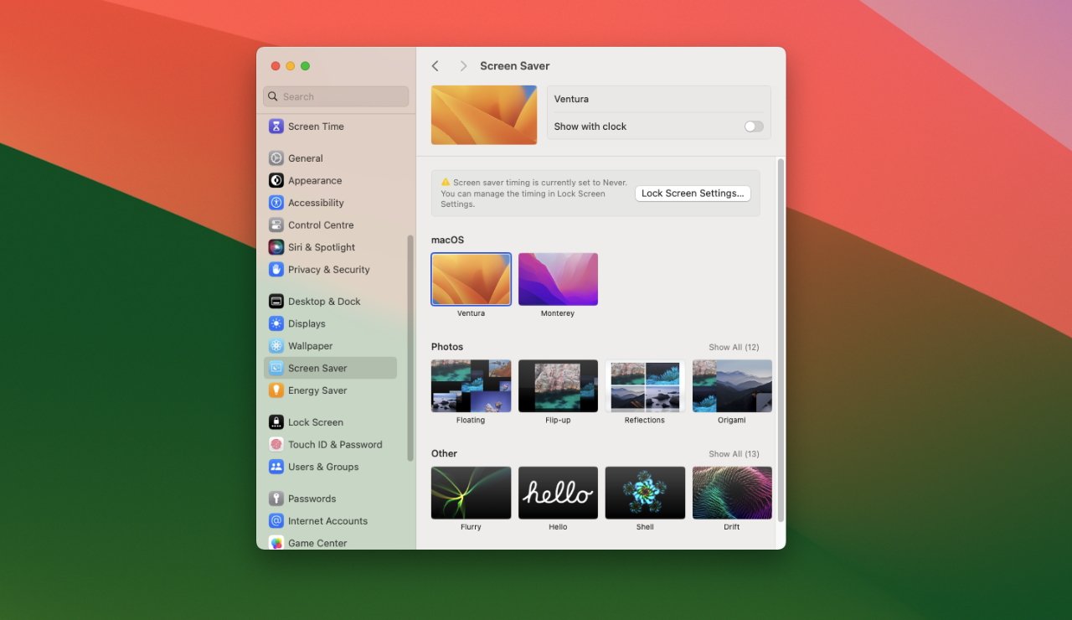Viewport: 1072px width, 620px height.
Task: Click the Users & Groups icon
Action: click(276, 467)
